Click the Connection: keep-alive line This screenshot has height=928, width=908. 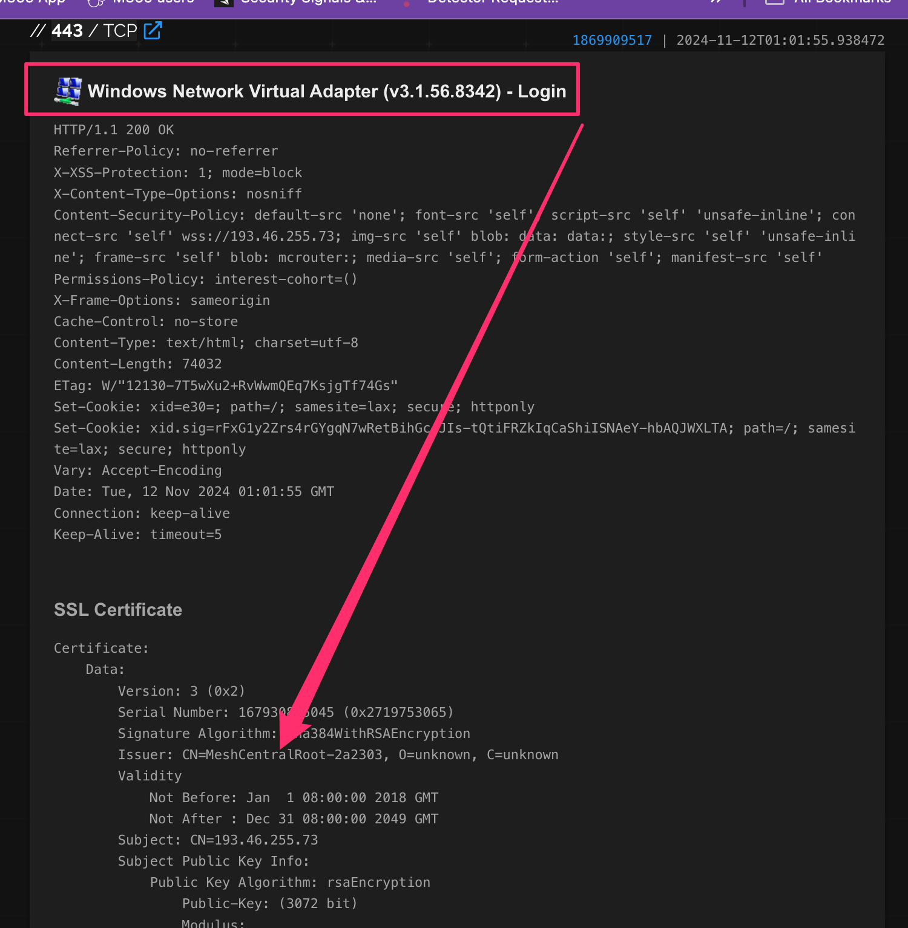pos(142,514)
